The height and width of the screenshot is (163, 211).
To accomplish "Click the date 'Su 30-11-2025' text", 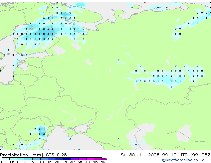I will (140, 155).
